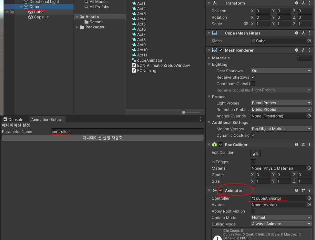Disable the Box Collider component checkbox
This screenshot has height=240, width=315.
(221, 145)
